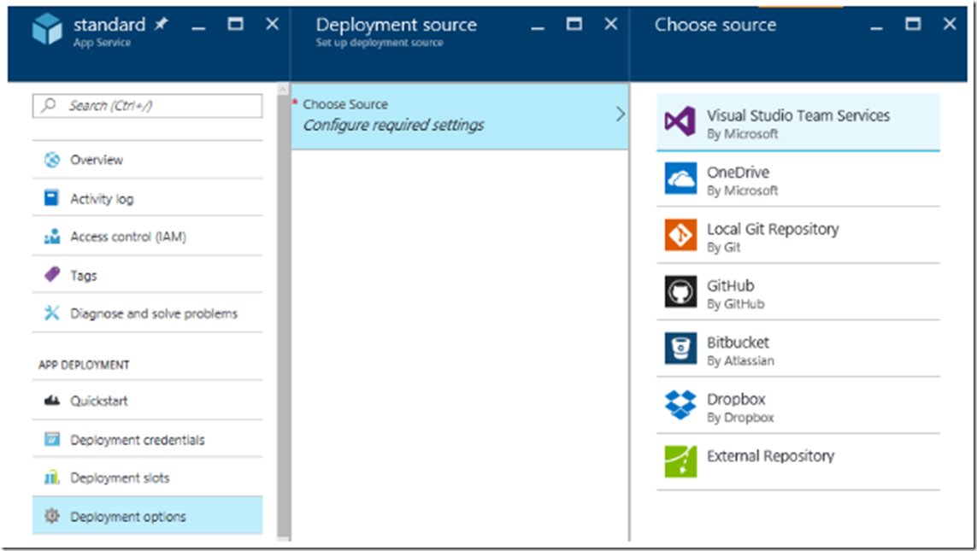Pin the standard blade
The image size is (977, 551).
click(162, 24)
